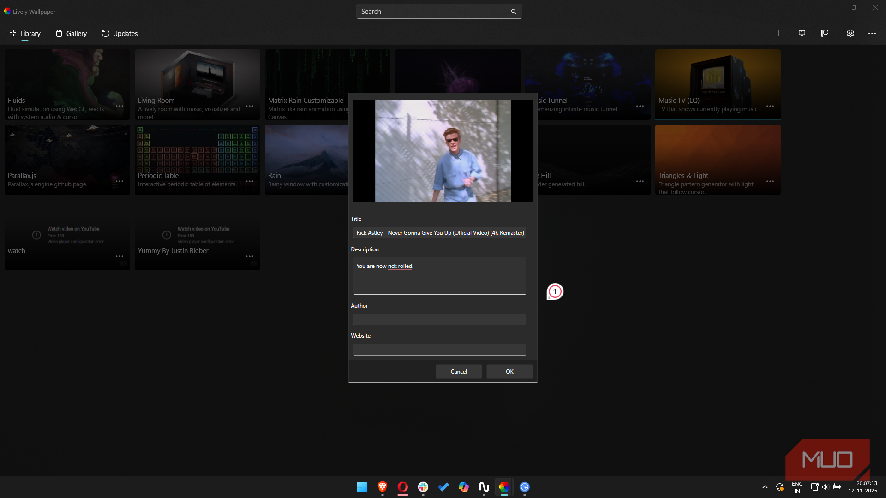Screen dimensions: 886x498
Task: Open the top-right more options ellipsis
Action: click(x=872, y=33)
